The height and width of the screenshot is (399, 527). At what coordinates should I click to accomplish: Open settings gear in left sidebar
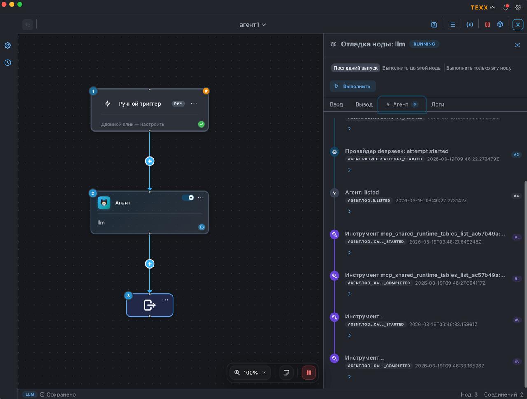coord(8,45)
